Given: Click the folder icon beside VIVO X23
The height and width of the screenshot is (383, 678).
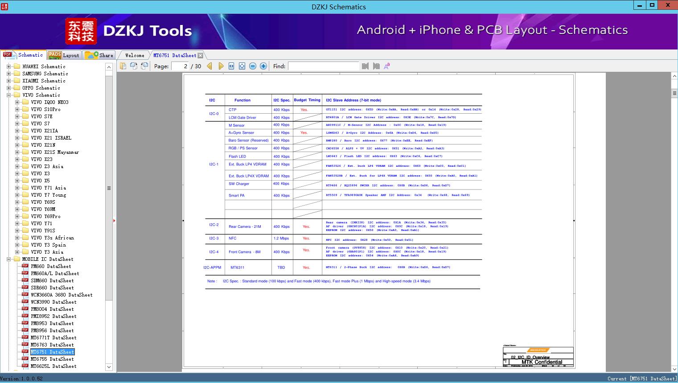Looking at the screenshot, I should click(25, 159).
